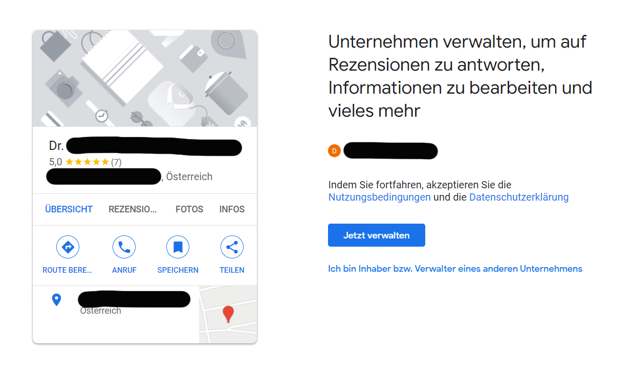Open the Datenschutzerklärung link

pyautogui.click(x=519, y=197)
